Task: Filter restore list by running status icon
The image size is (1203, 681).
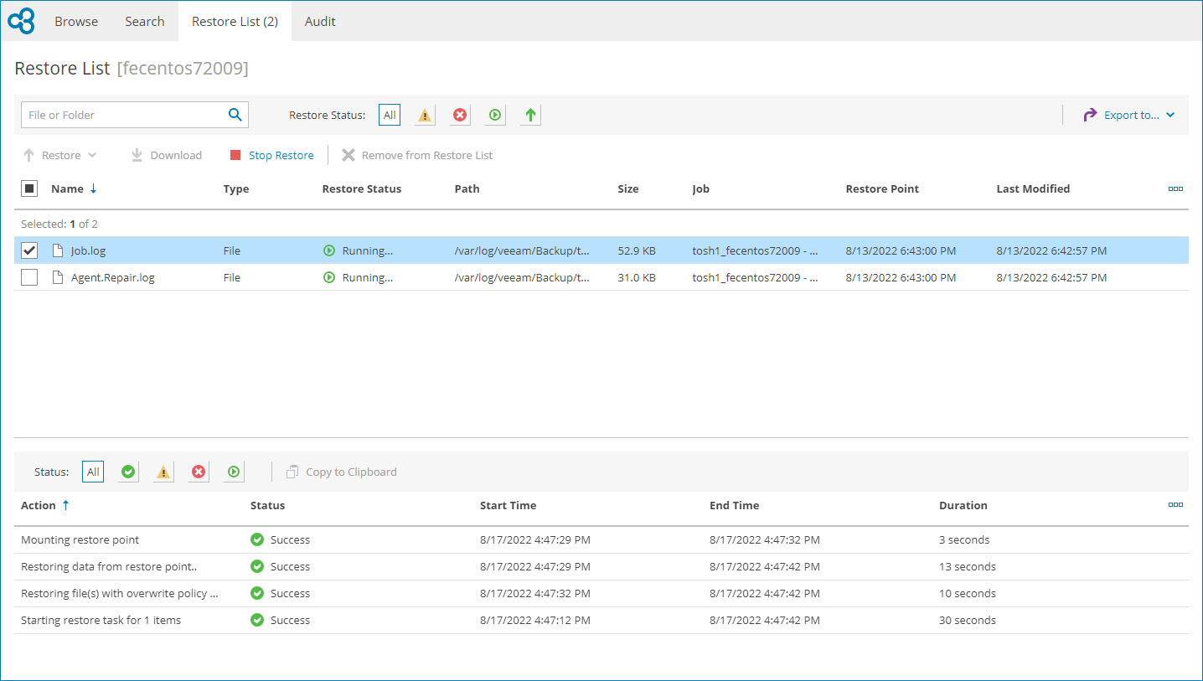Action: click(x=495, y=115)
